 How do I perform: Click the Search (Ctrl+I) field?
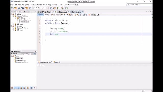tap(140, 5)
